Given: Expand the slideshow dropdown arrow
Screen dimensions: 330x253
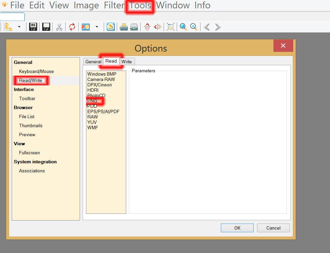Looking at the screenshot, I should tap(97, 27).
